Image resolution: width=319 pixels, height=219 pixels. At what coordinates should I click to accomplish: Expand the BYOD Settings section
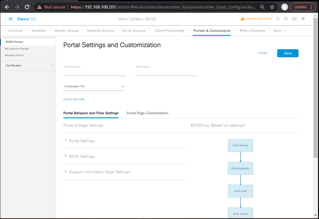click(65, 156)
